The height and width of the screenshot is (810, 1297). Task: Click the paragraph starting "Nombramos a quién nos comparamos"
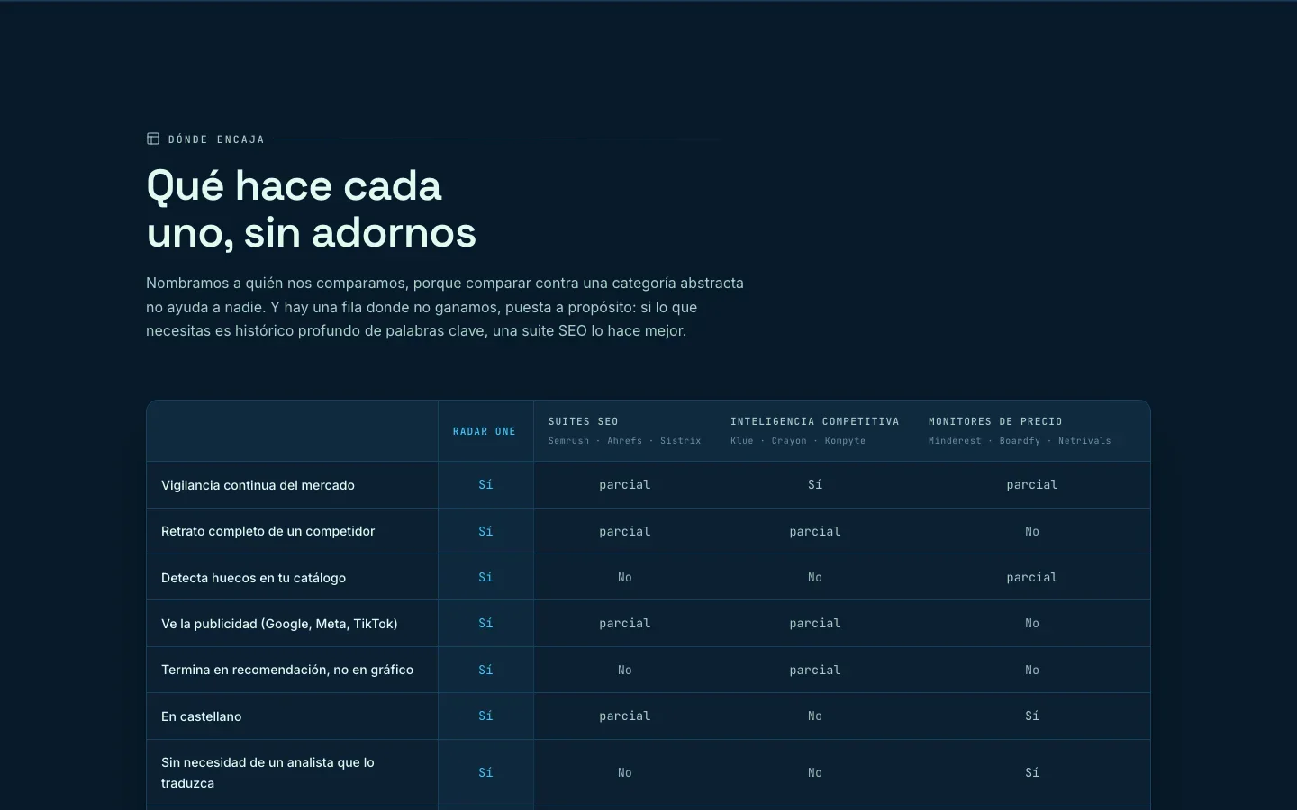point(445,307)
